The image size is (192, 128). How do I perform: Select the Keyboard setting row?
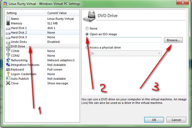pos(42,69)
